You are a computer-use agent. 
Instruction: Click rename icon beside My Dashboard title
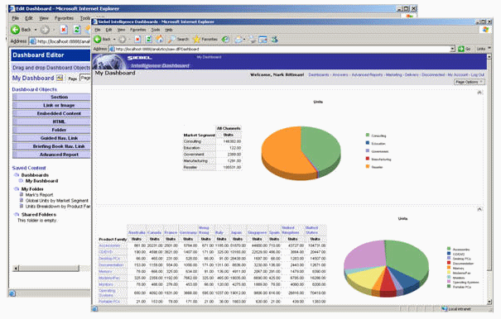[60, 78]
